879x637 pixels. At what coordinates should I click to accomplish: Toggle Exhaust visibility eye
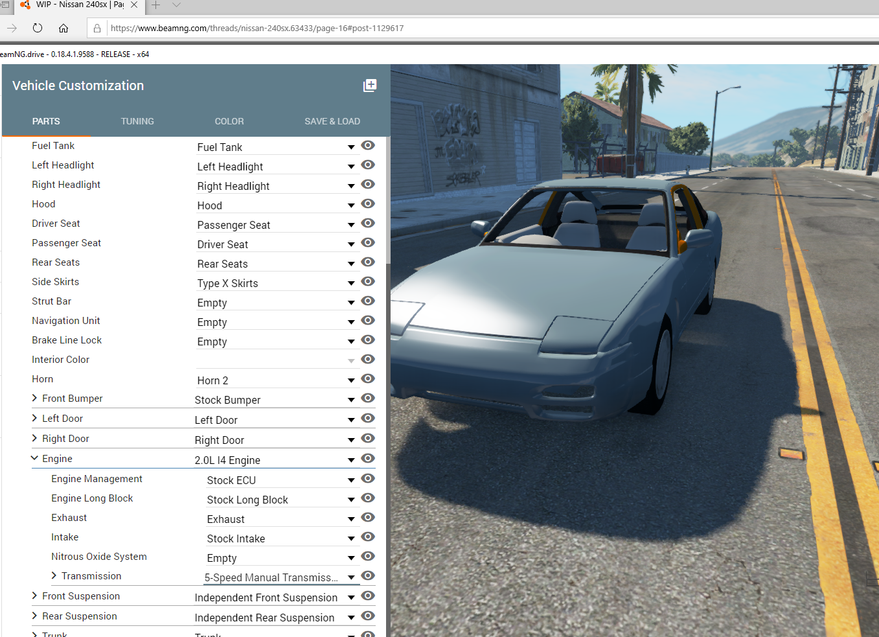[368, 518]
